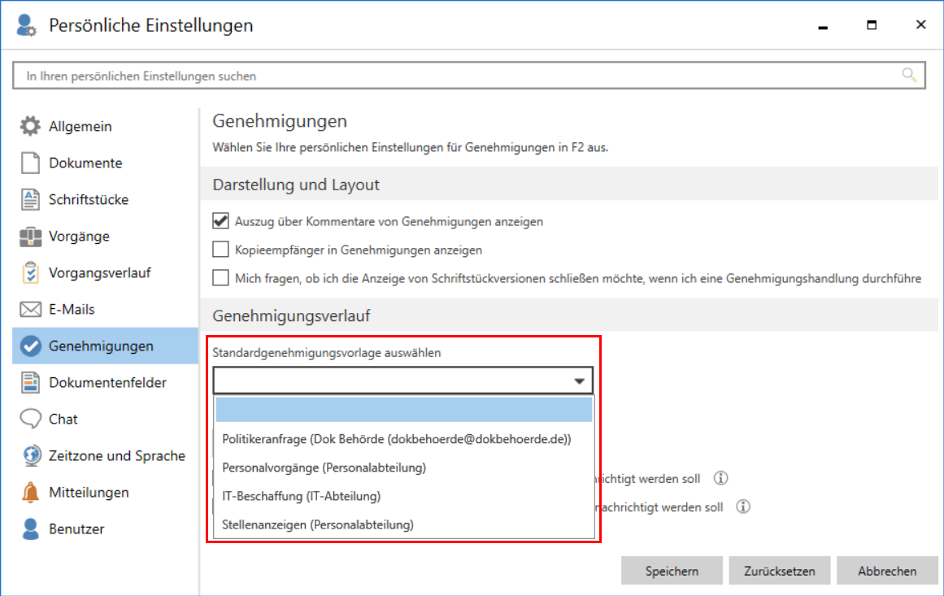The image size is (944, 596).
Task: Go to the Vorgangsverlauf settings section
Action: pos(106,272)
